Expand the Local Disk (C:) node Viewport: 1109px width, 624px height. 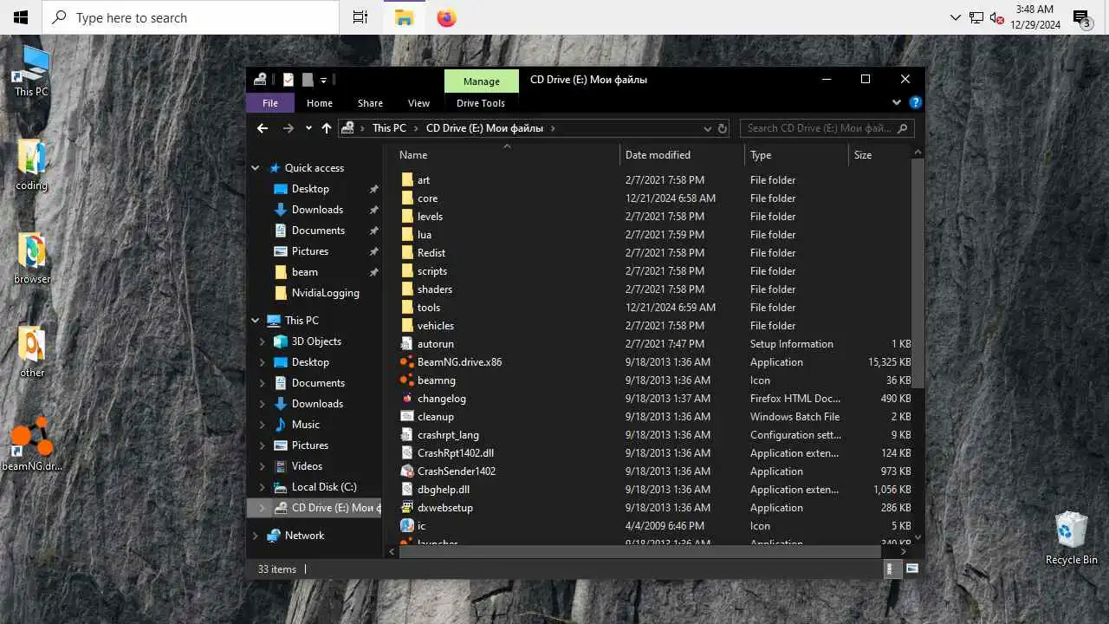click(x=263, y=487)
